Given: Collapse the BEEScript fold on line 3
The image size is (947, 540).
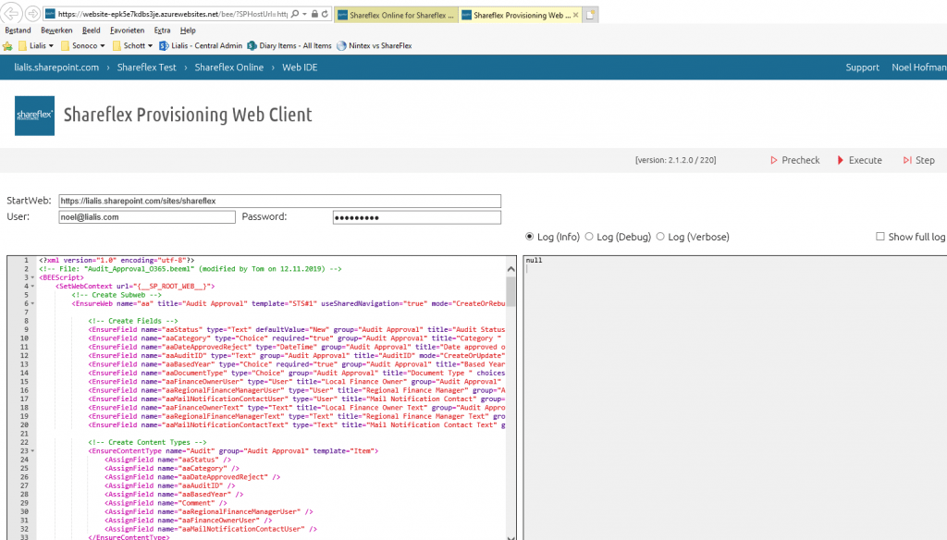Looking at the screenshot, I should coord(32,277).
